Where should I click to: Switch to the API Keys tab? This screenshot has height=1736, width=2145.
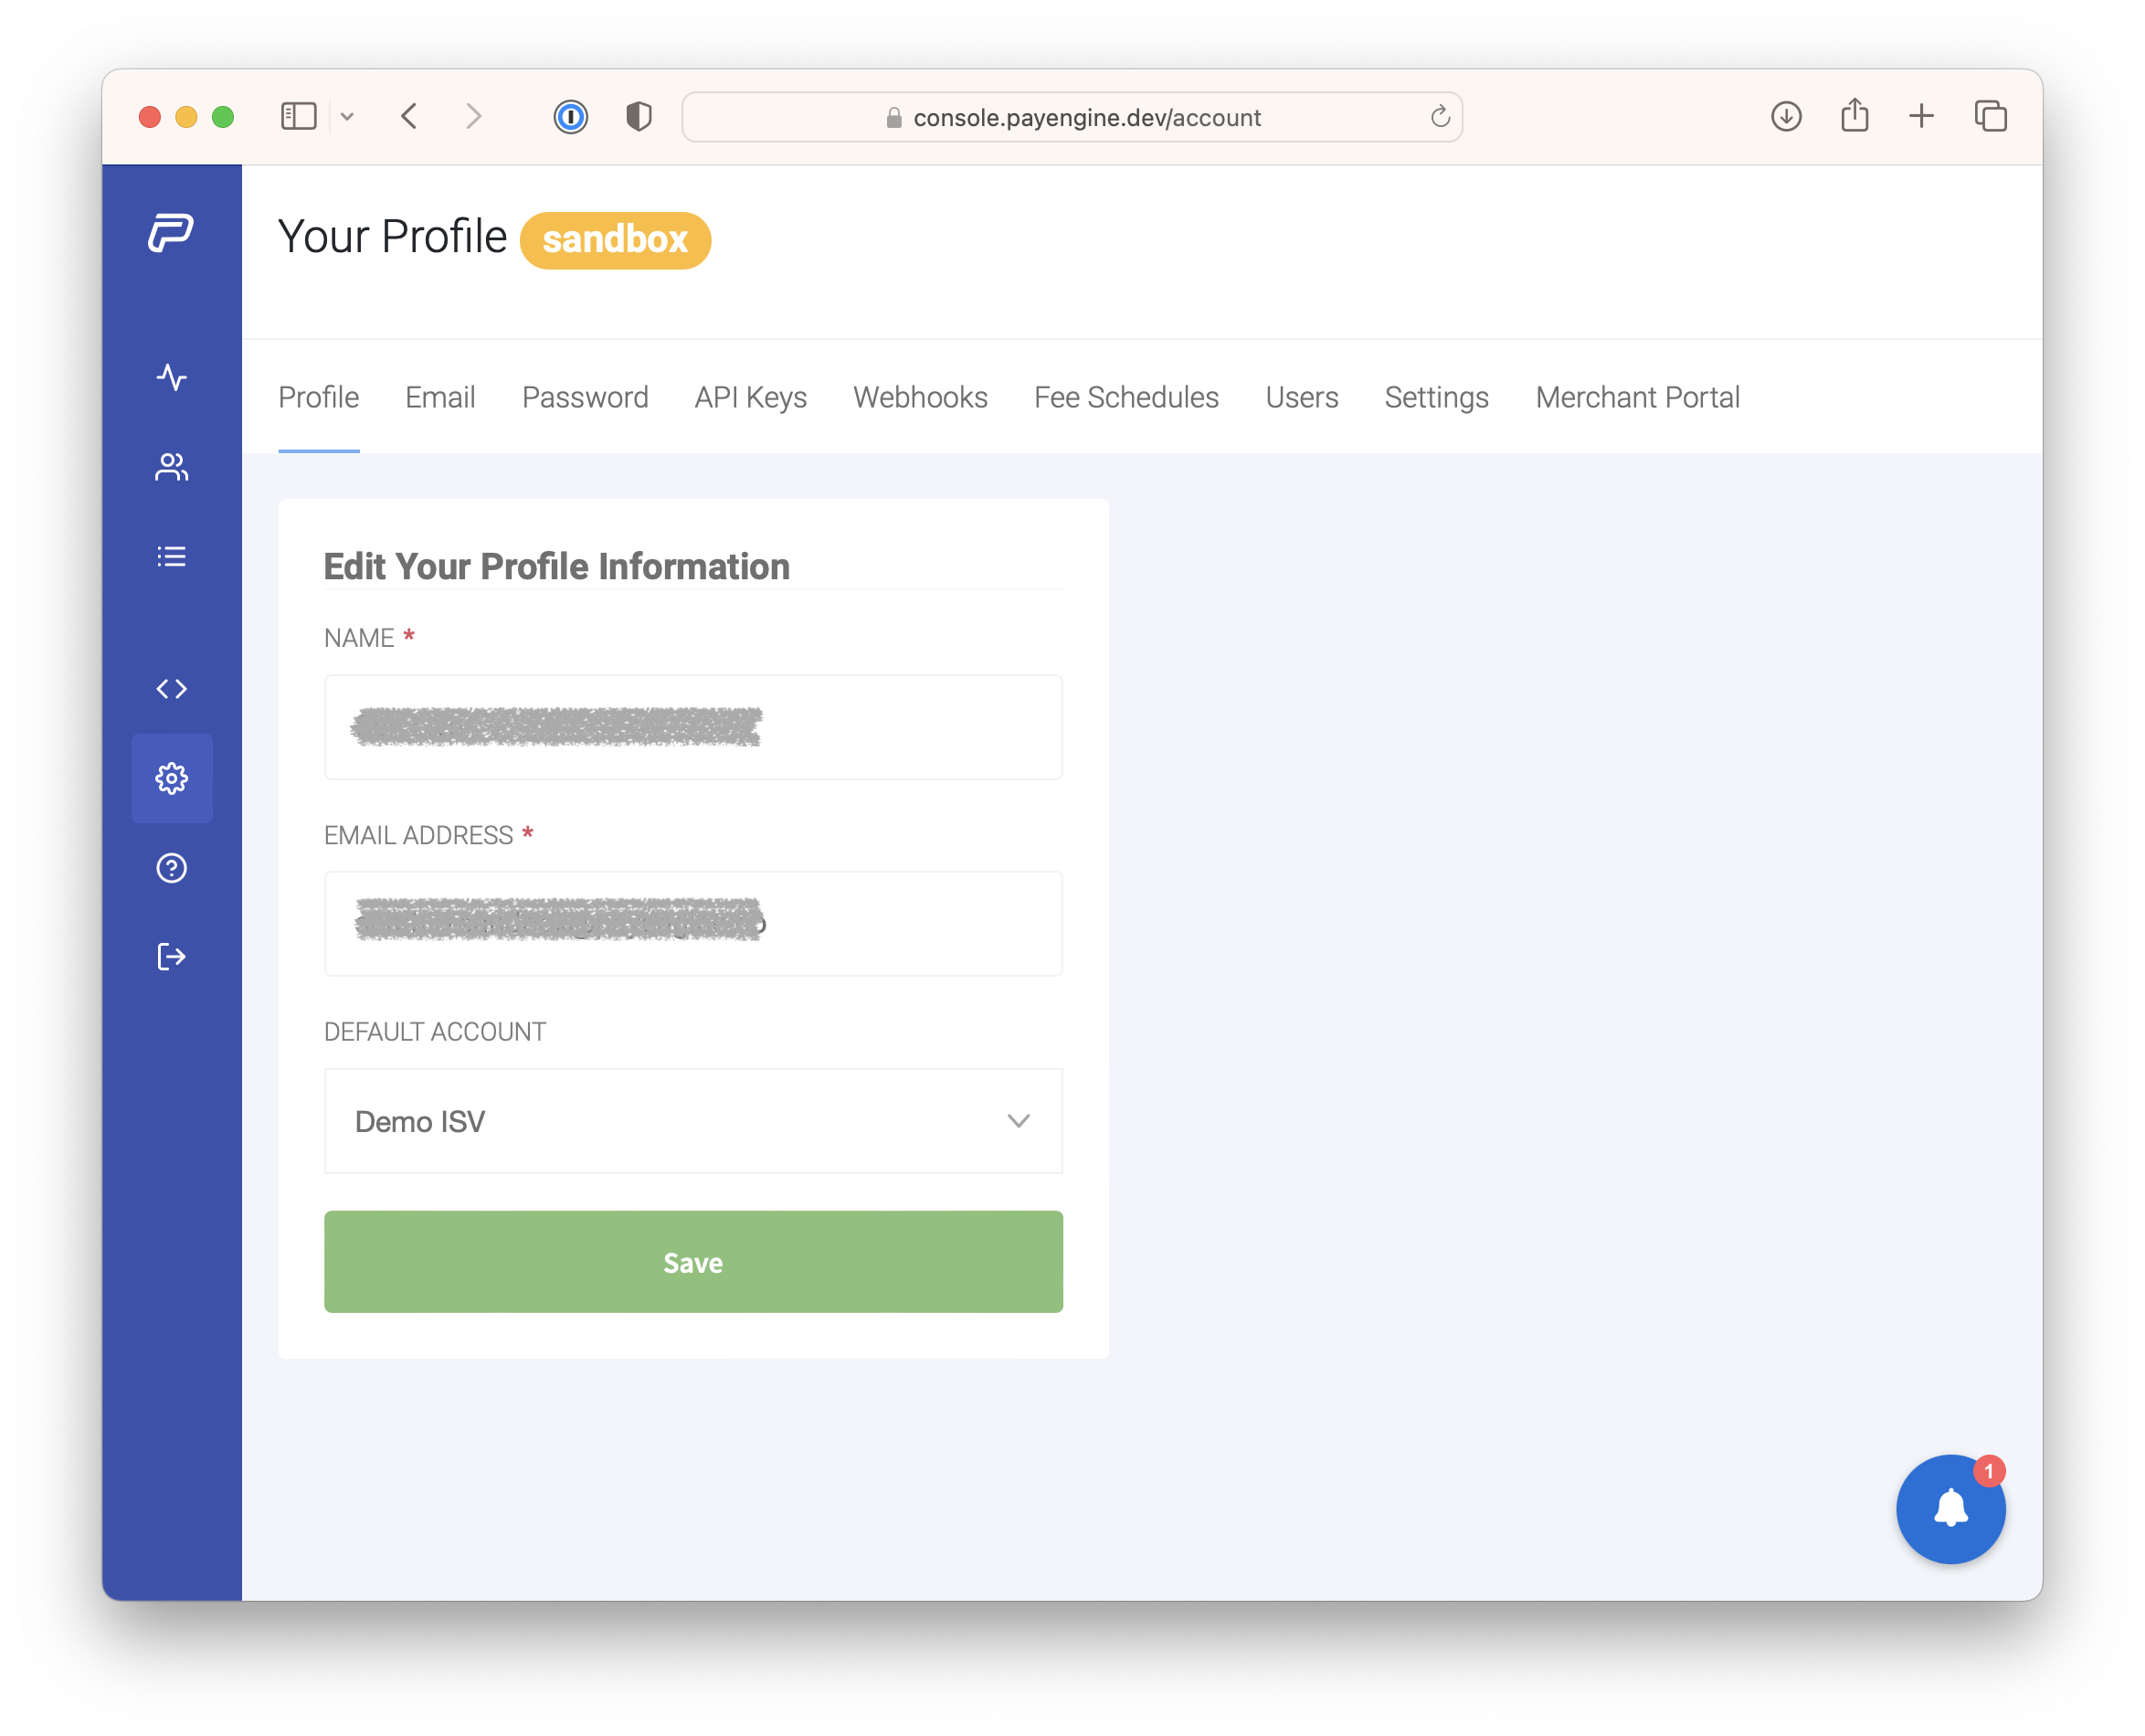click(x=750, y=397)
